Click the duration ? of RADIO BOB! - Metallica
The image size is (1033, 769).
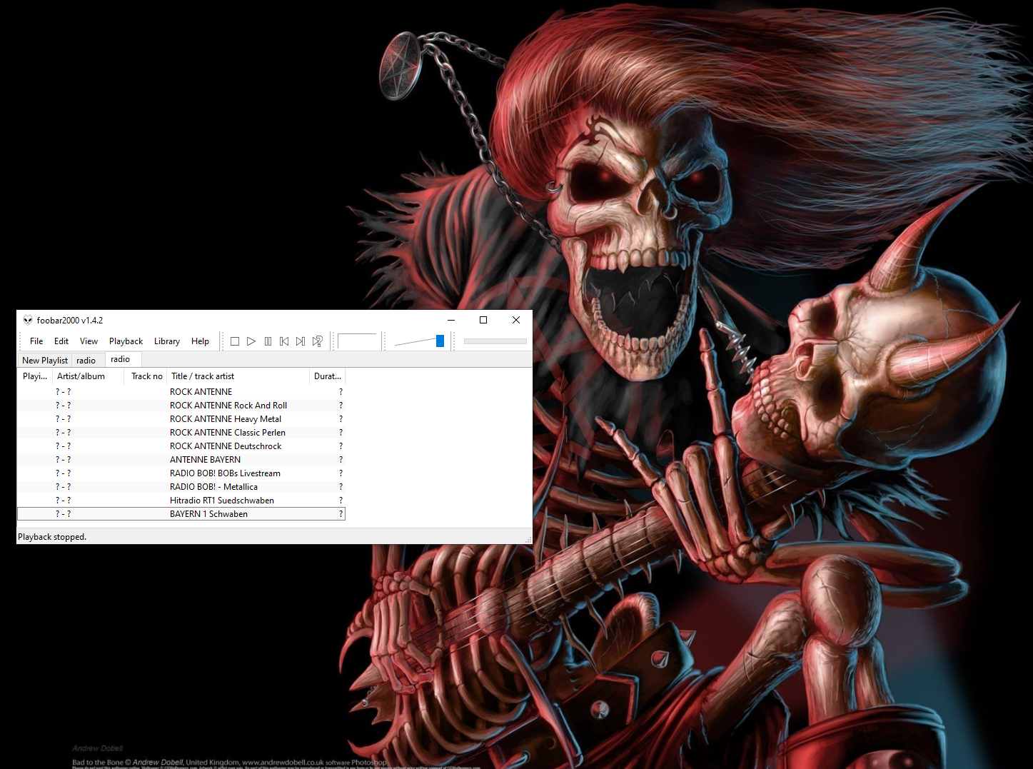tap(341, 487)
